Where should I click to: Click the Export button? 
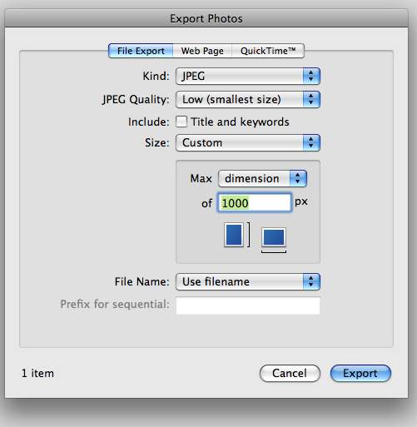coord(360,373)
